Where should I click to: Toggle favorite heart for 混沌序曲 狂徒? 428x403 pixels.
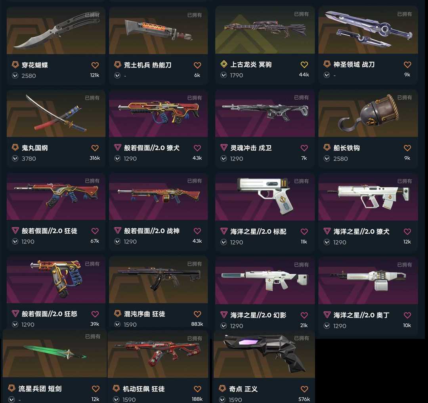click(197, 314)
